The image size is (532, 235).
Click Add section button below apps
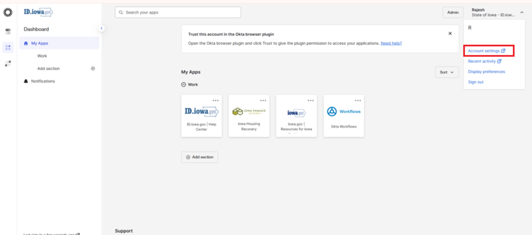tap(199, 157)
